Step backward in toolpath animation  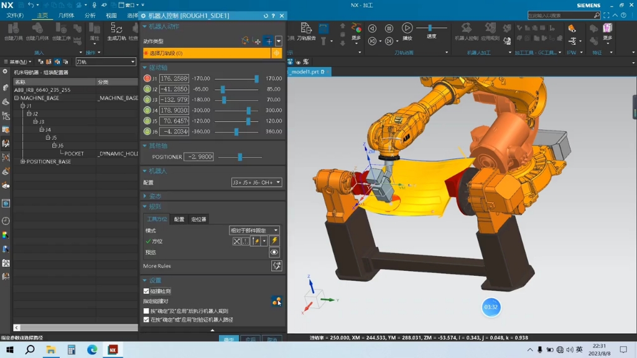coord(372,41)
